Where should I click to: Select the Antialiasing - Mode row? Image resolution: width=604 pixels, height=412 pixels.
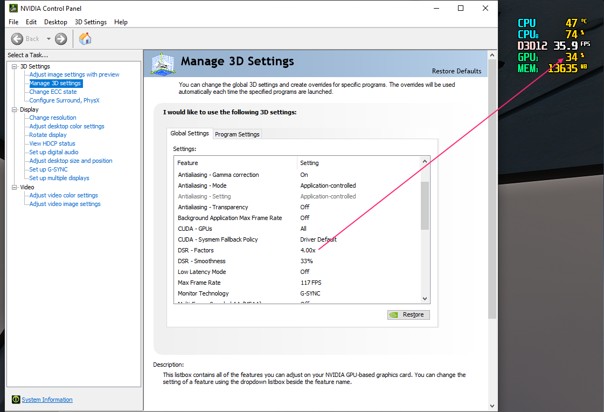point(297,186)
